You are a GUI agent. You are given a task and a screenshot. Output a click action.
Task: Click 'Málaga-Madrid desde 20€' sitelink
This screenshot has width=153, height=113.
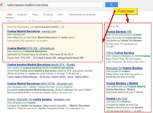coord(70,58)
